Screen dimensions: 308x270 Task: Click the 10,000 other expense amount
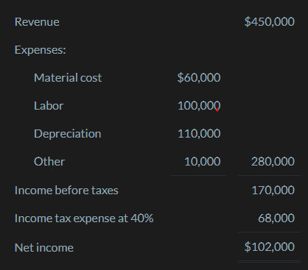[203, 162]
